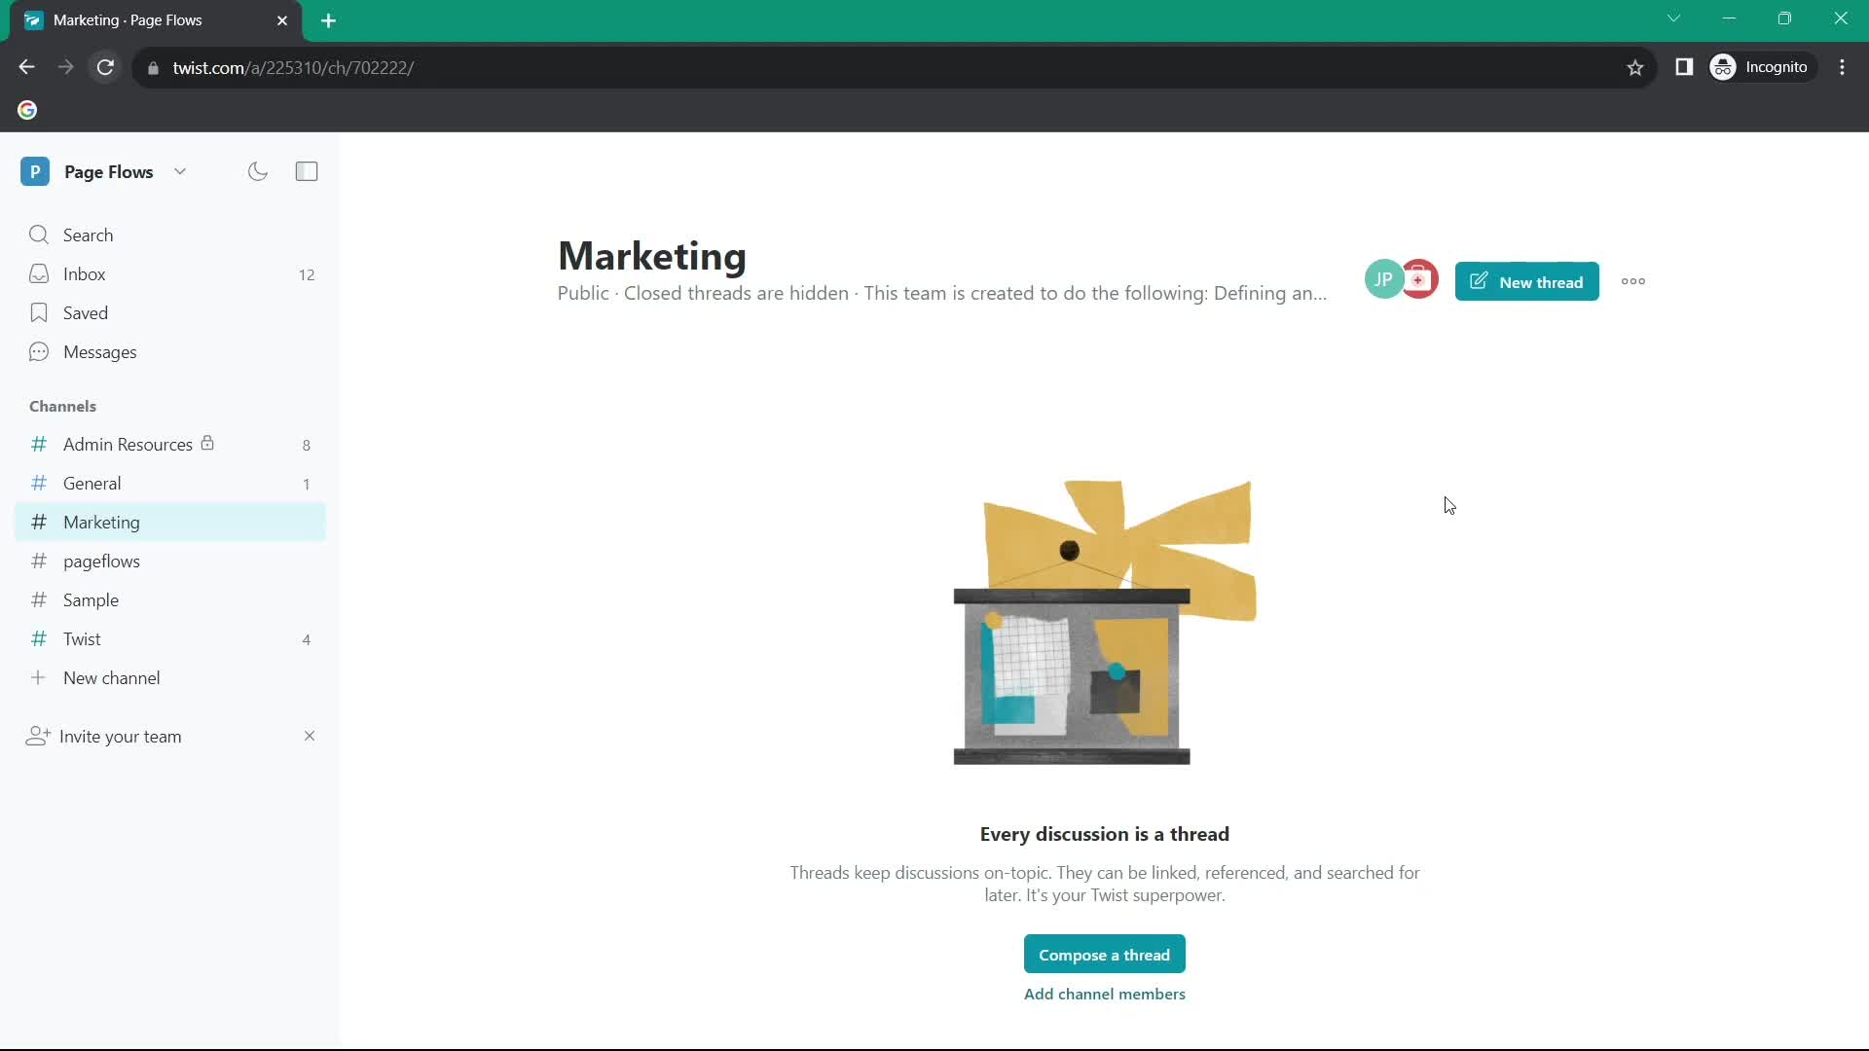Click the layout/sidebar toggle icon
This screenshot has height=1051, width=1869.
[x=306, y=170]
